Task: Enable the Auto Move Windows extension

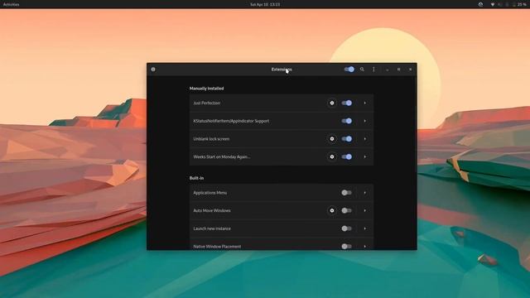Action: coord(347,210)
